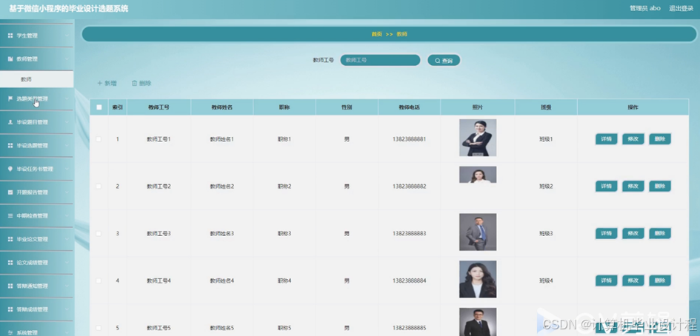
Task: Click the icon beside 系统管理
Action: (10, 332)
